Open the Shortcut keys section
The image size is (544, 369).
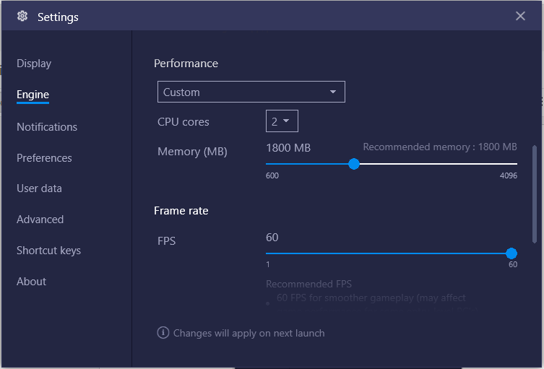(x=48, y=251)
